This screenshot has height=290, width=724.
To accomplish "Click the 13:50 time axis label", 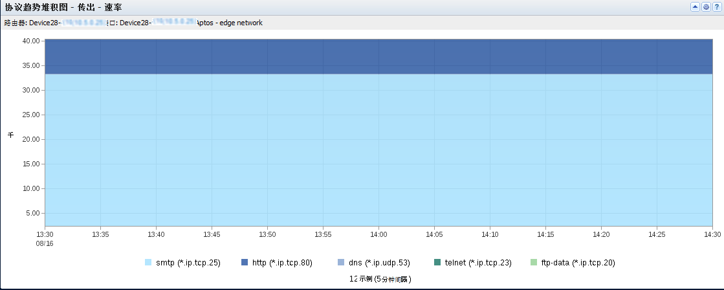I will click(x=267, y=234).
